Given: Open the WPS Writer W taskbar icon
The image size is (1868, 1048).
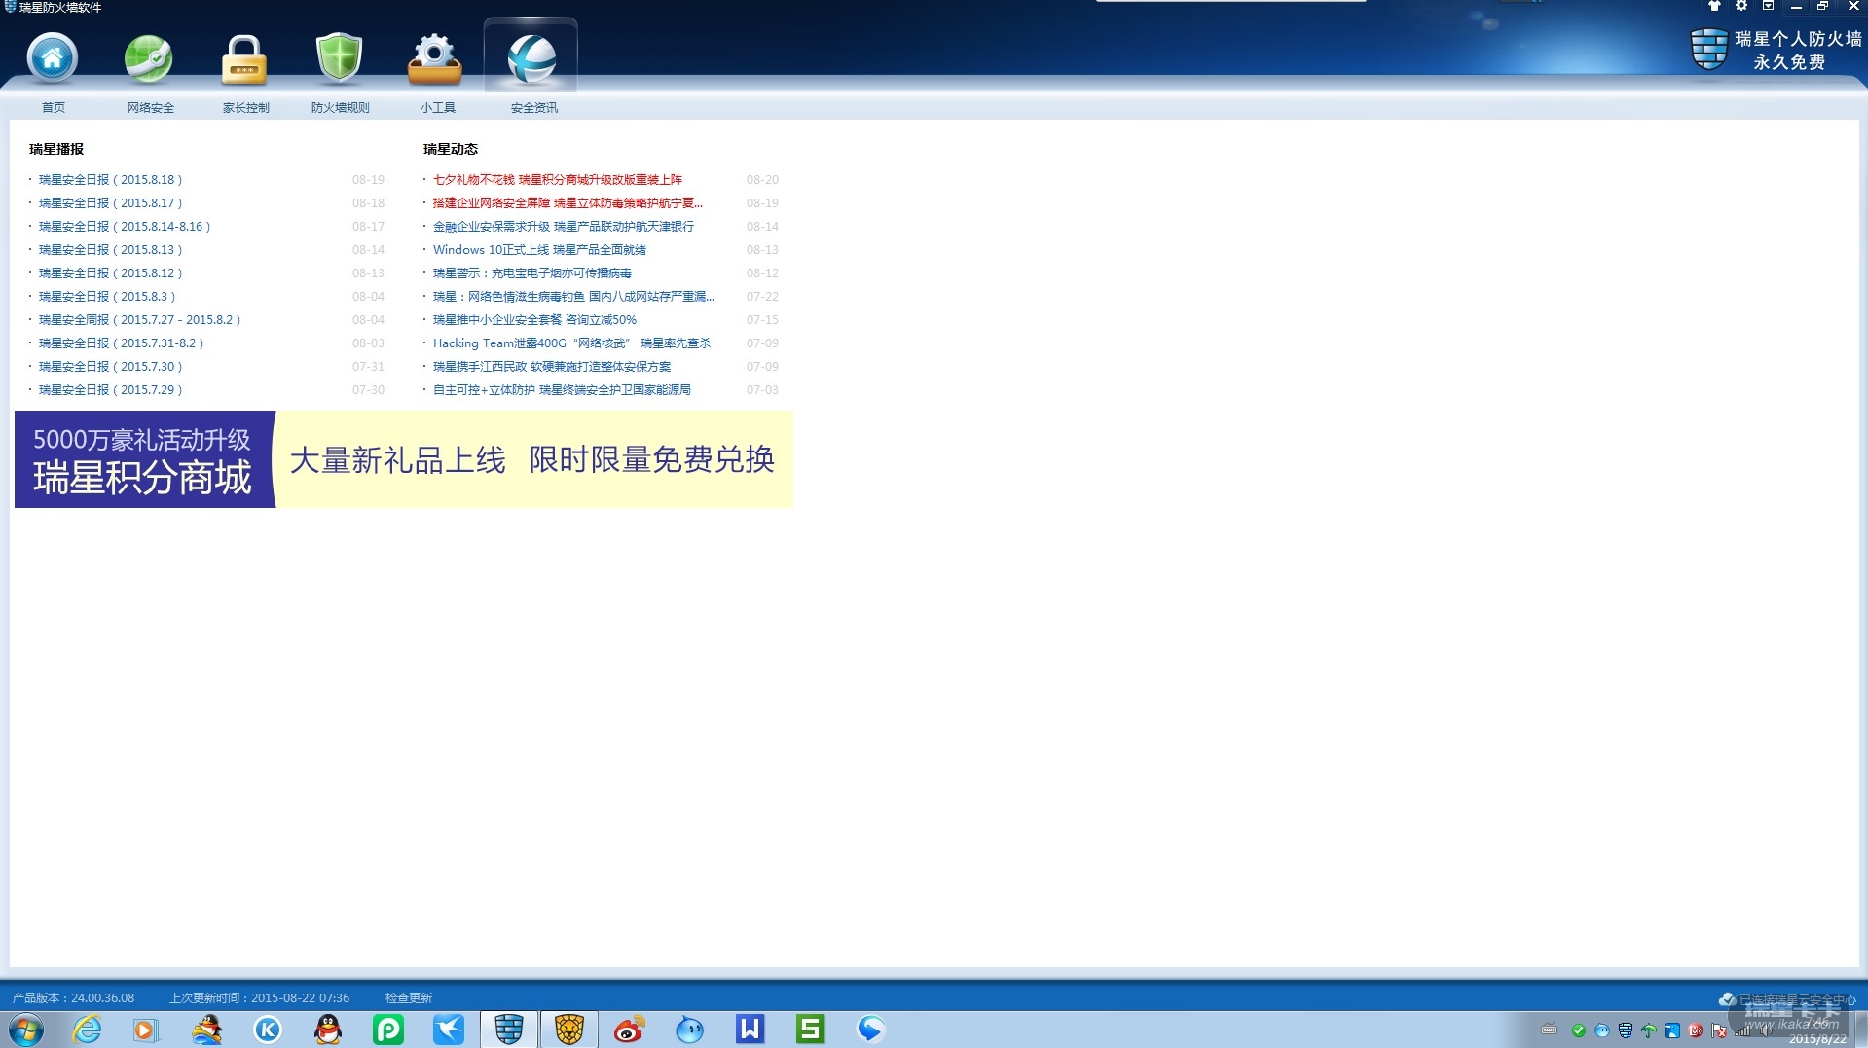Looking at the screenshot, I should coord(751,1030).
